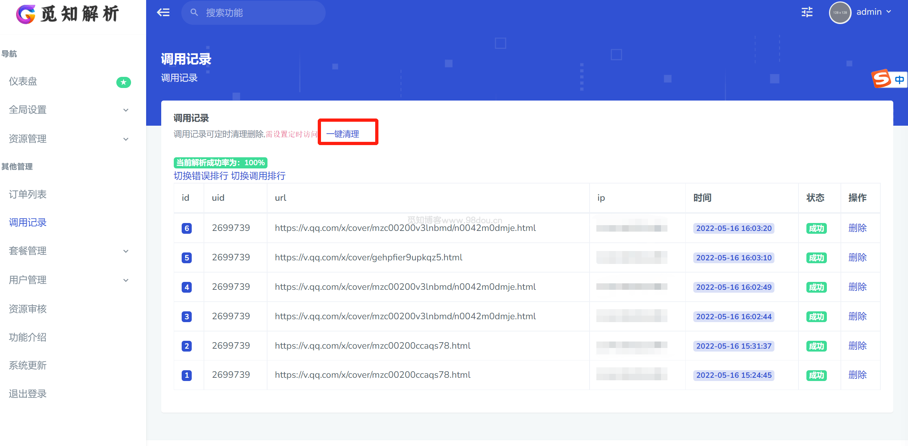The height and width of the screenshot is (446, 908).
Task: Click the uid column header
Action: click(x=218, y=198)
